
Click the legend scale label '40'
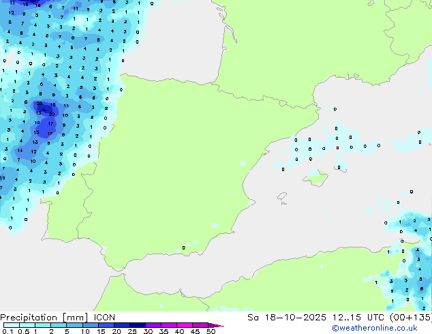tap(179, 331)
